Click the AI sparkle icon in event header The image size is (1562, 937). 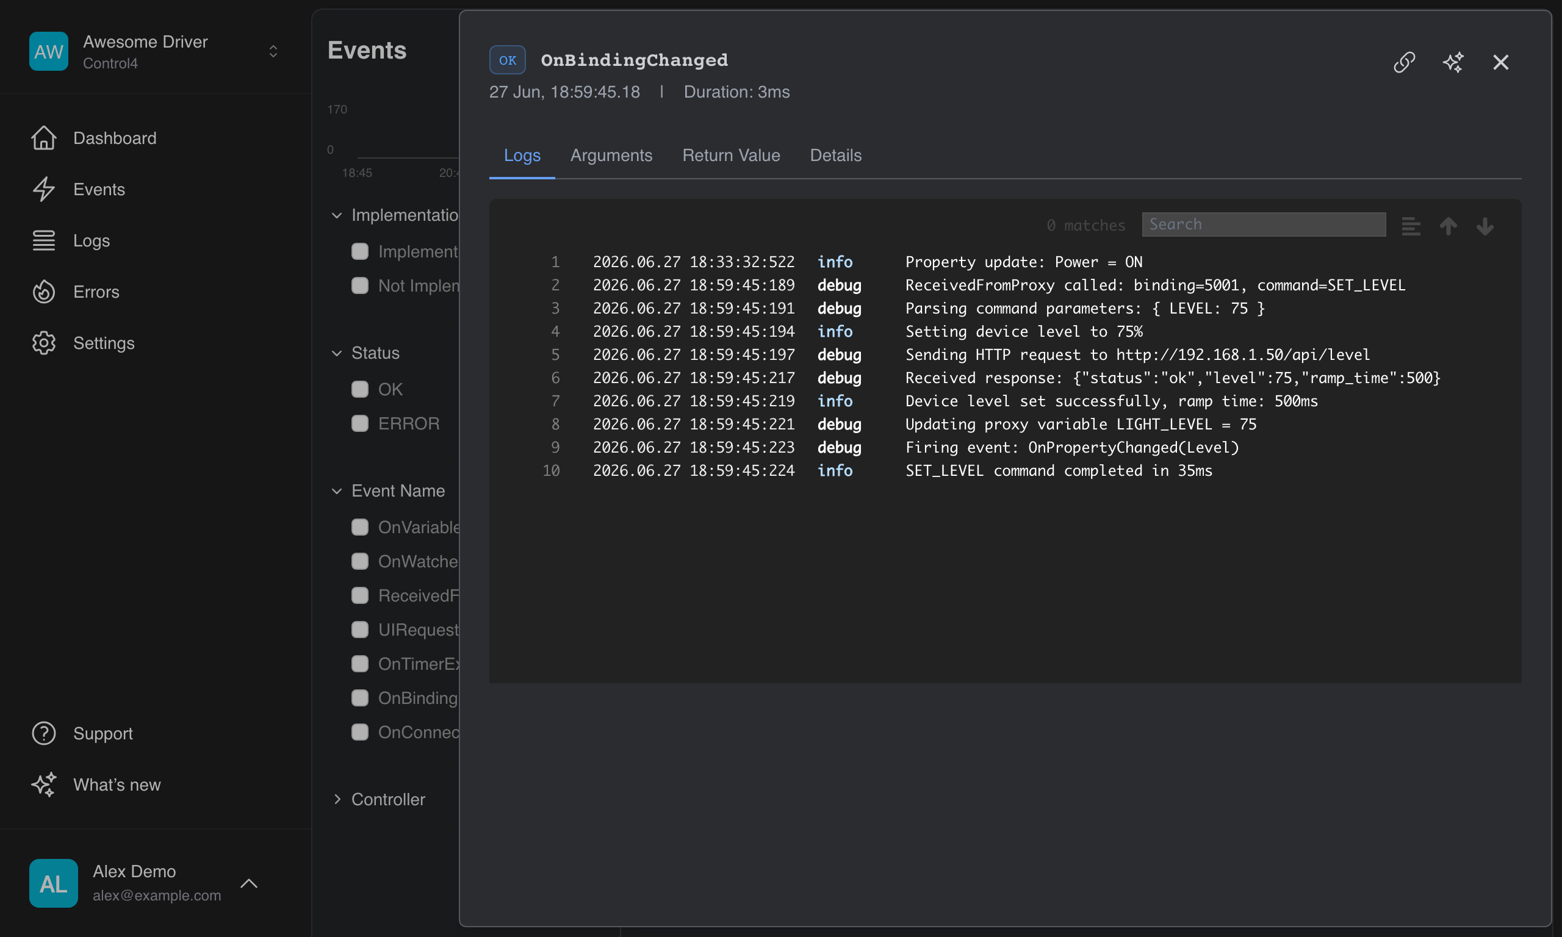pos(1453,62)
